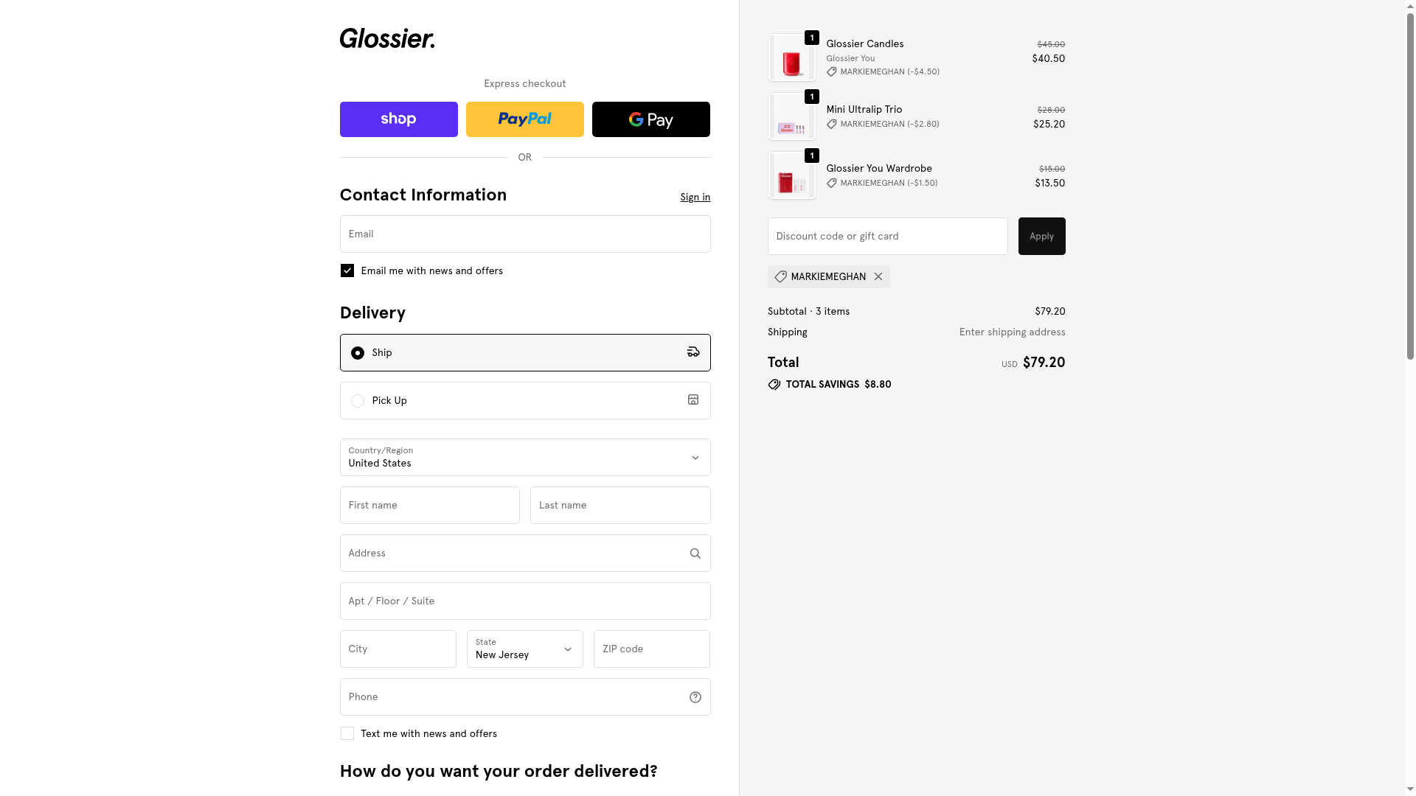This screenshot has width=1416, height=796.
Task: Uncheck Email me with news and offers
Action: (347, 271)
